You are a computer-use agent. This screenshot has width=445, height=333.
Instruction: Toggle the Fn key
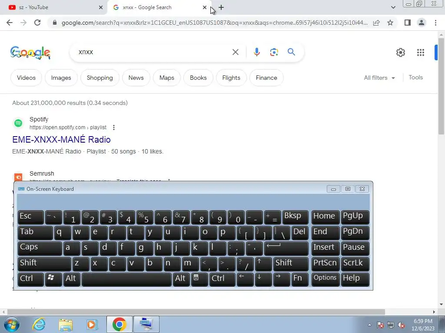[300, 279]
